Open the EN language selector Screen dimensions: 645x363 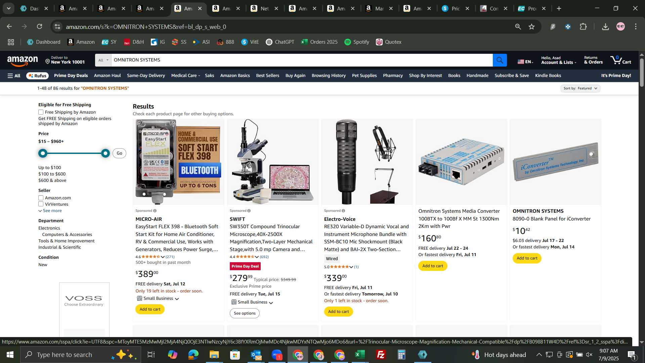click(x=525, y=62)
